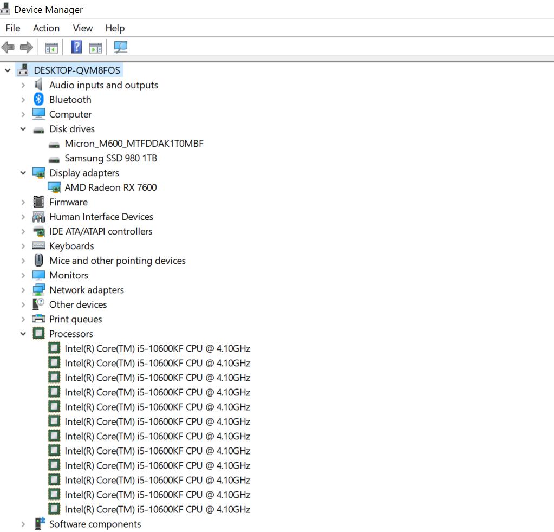Expand the Firmware category

pyautogui.click(x=23, y=202)
